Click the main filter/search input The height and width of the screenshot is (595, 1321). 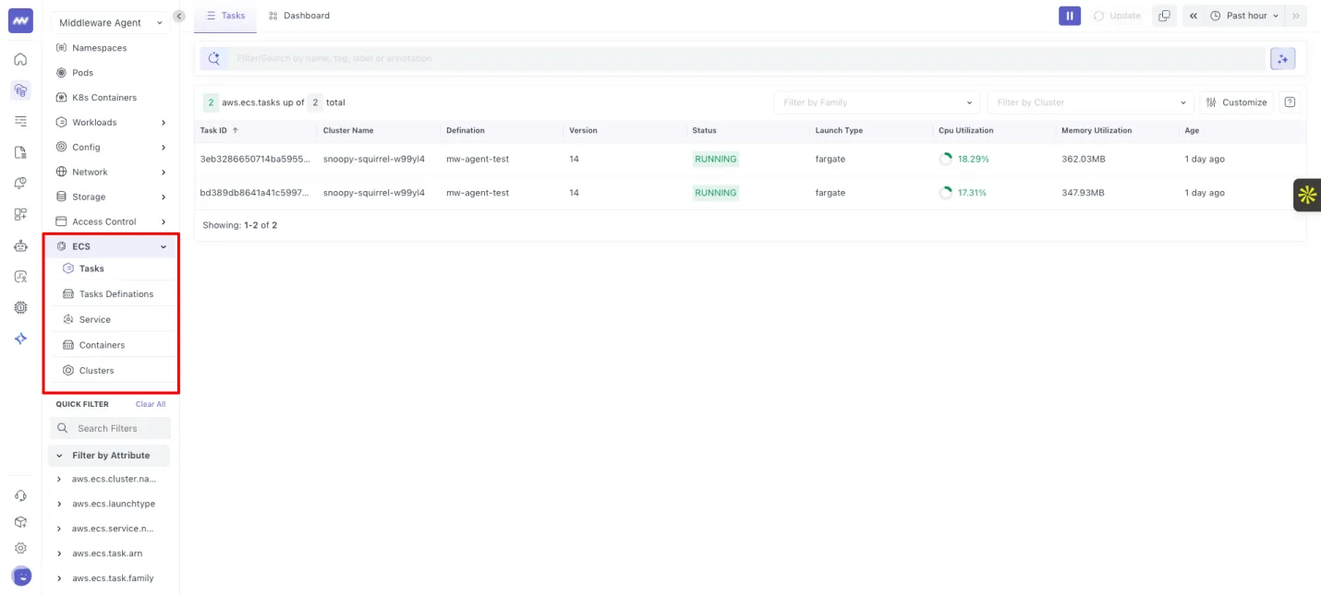pyautogui.click(x=746, y=58)
